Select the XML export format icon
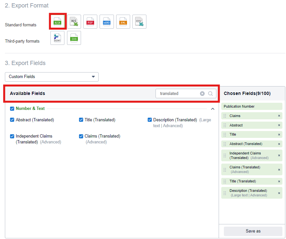286x239 pixels. (x=123, y=21)
